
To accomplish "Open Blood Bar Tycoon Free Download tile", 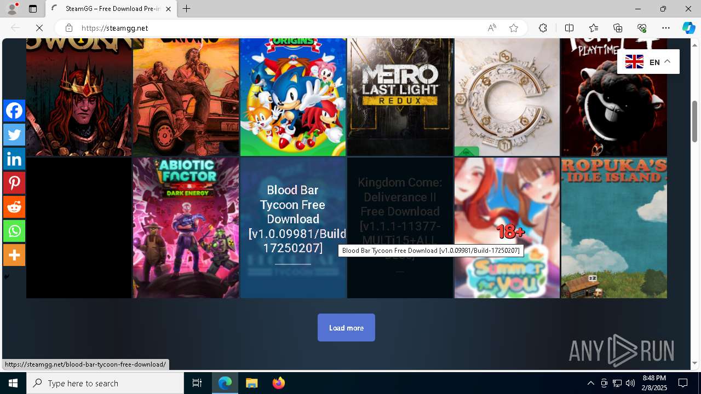I will click(x=293, y=228).
